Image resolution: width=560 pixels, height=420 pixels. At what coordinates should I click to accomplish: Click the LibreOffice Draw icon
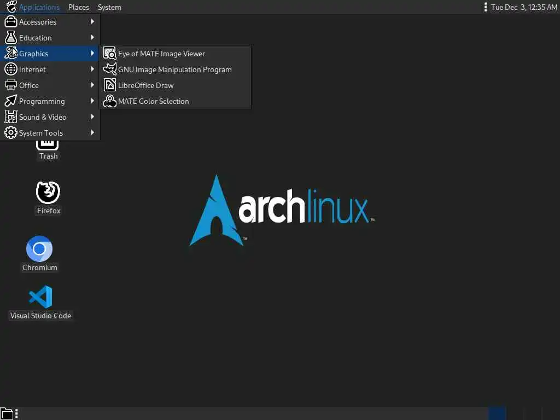pos(109,85)
